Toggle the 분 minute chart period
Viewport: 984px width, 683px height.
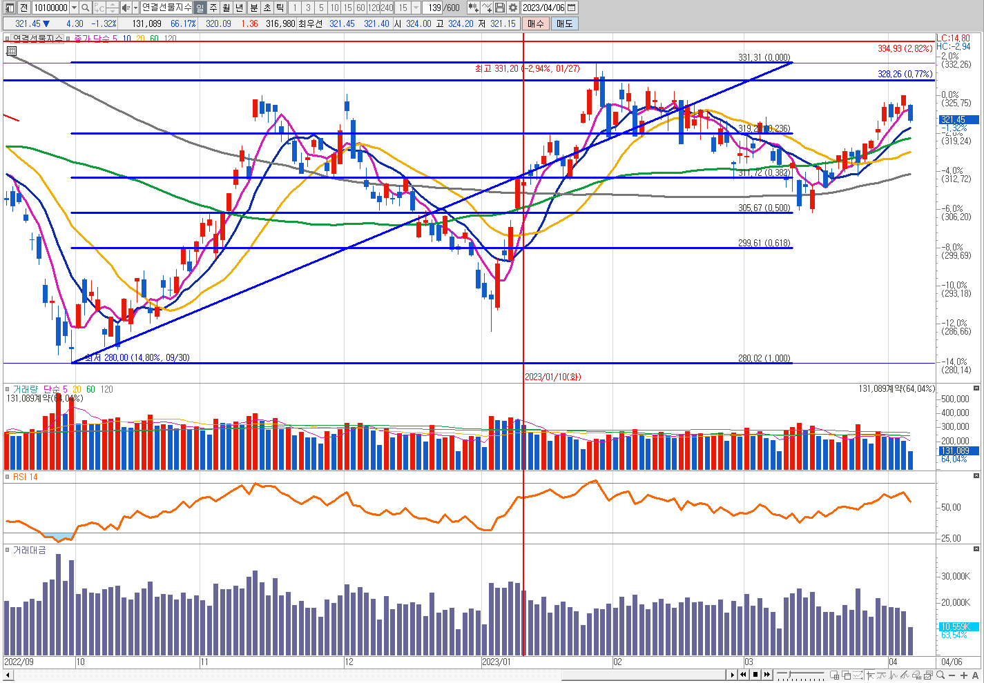(x=253, y=8)
